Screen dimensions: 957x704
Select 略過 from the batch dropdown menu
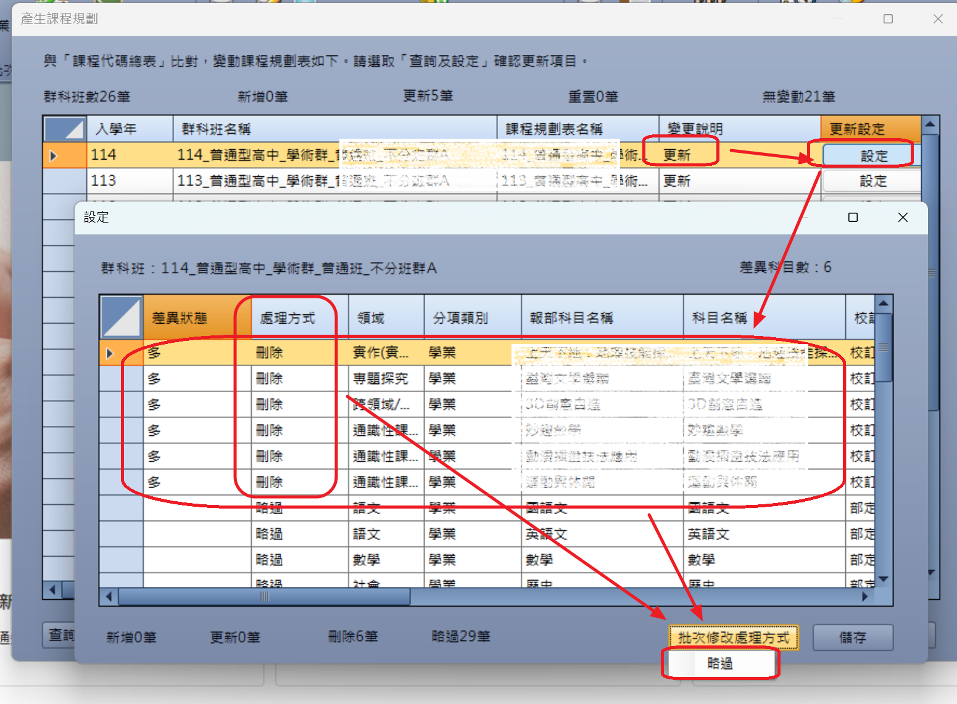click(720, 663)
